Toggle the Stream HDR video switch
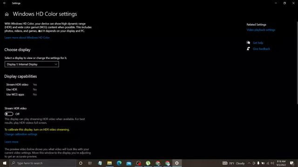 (x=9, y=114)
